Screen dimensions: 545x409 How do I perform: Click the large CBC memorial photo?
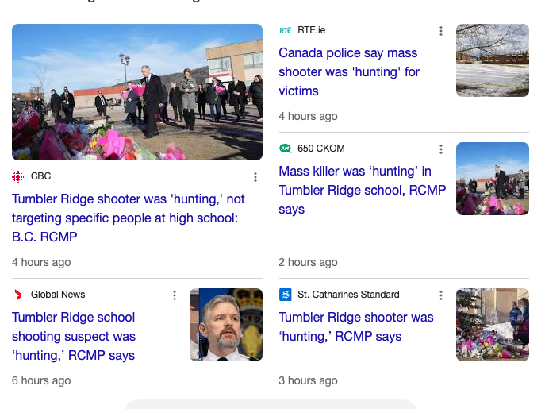point(137,92)
